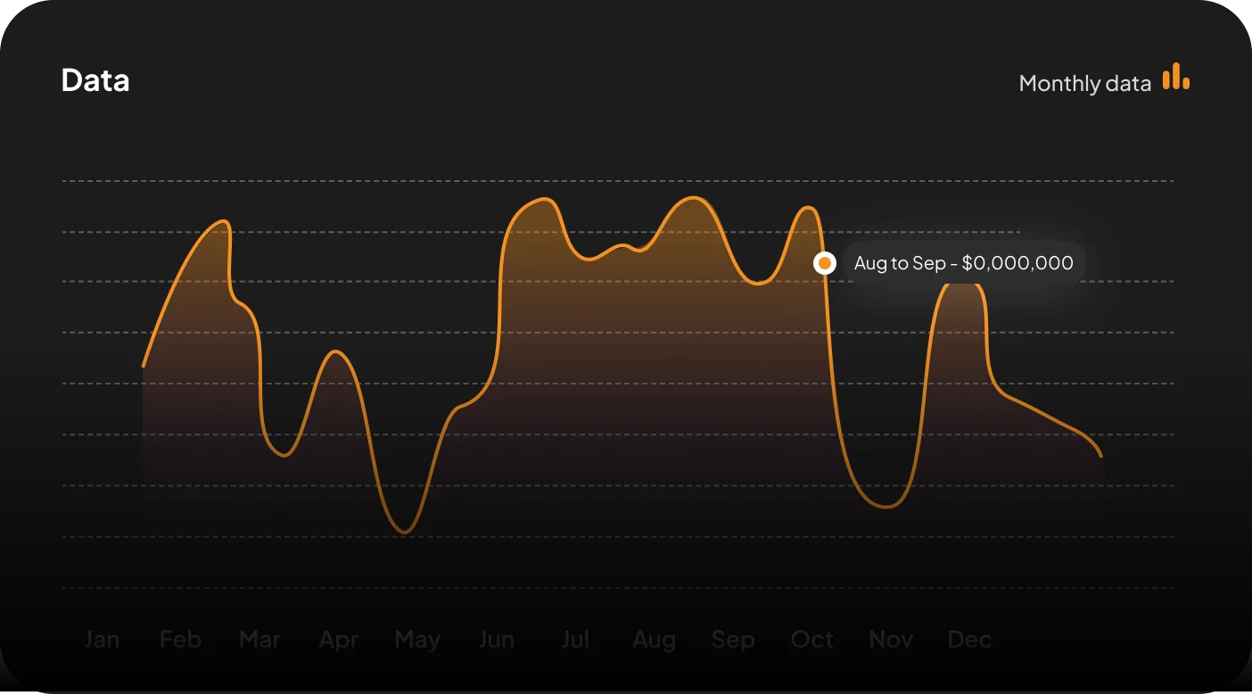
Task: Select the orange data point marker
Action: 825,263
